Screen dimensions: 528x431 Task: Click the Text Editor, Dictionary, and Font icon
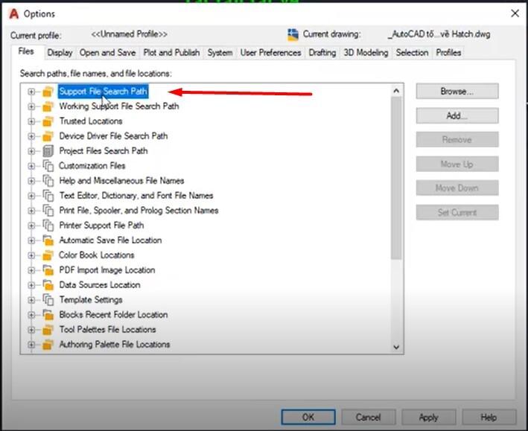tap(48, 196)
